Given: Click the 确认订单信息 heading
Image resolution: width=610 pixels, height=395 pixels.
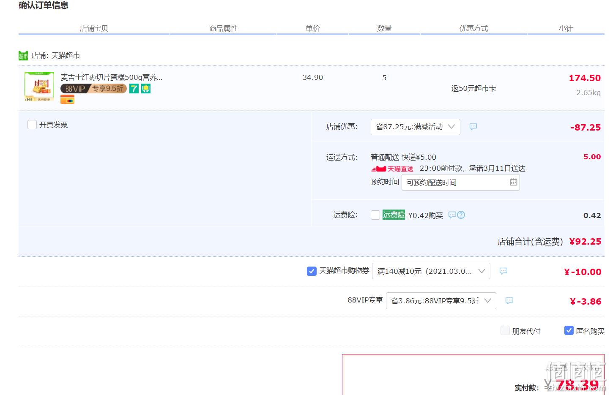Looking at the screenshot, I should [44, 5].
